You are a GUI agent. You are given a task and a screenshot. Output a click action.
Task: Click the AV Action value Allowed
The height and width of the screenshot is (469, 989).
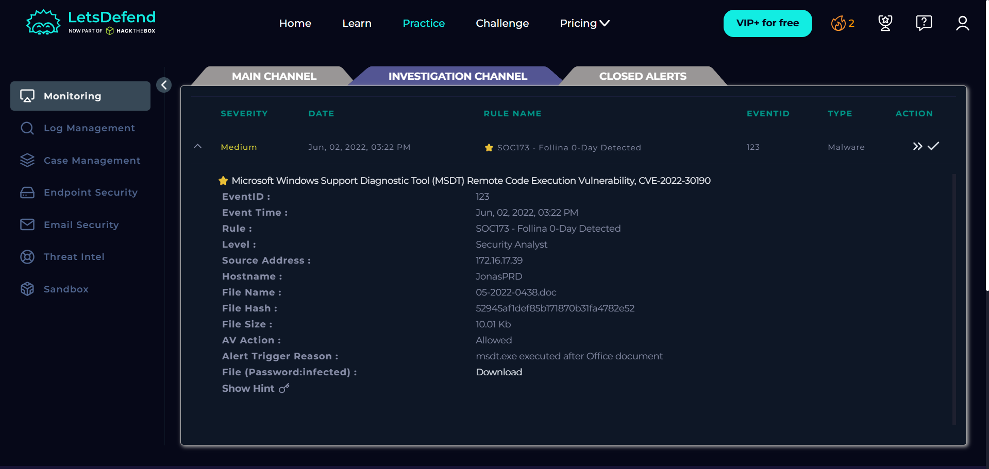pos(494,340)
